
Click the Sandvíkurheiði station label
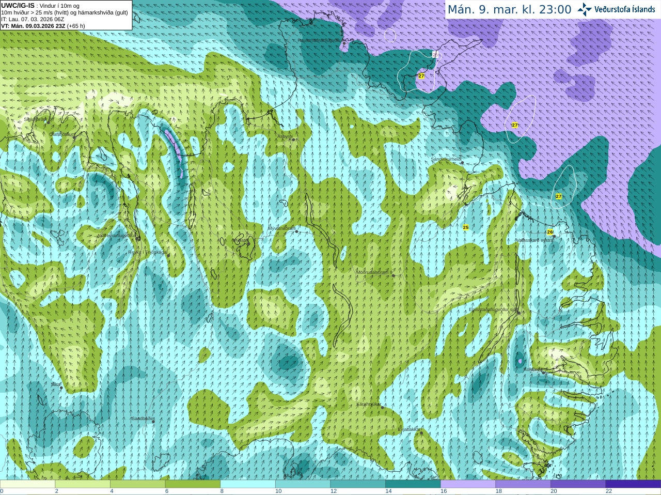pyautogui.click(x=446, y=159)
